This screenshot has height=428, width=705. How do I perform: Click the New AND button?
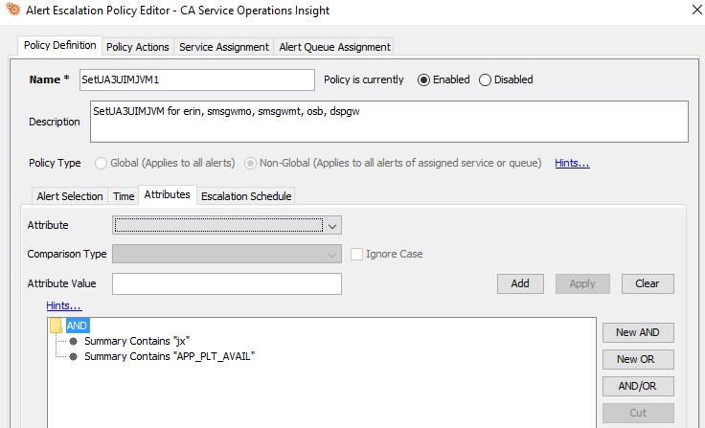pyautogui.click(x=638, y=332)
